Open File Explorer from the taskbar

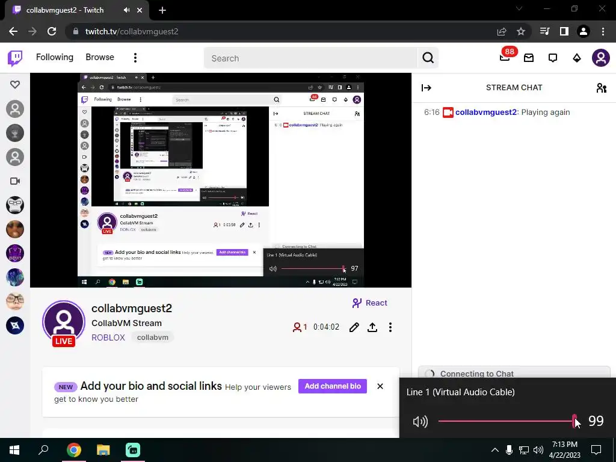103,450
